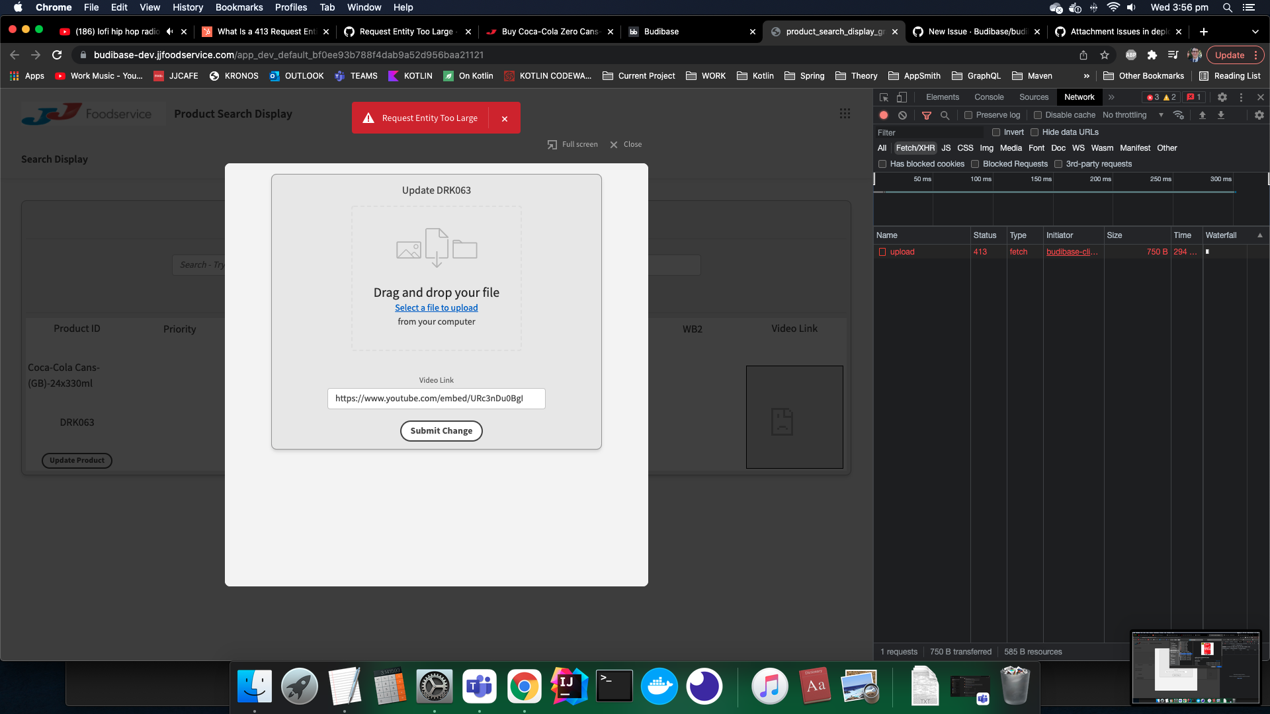Open the network conditions wifi icon
This screenshot has width=1270, height=714.
1179,115
